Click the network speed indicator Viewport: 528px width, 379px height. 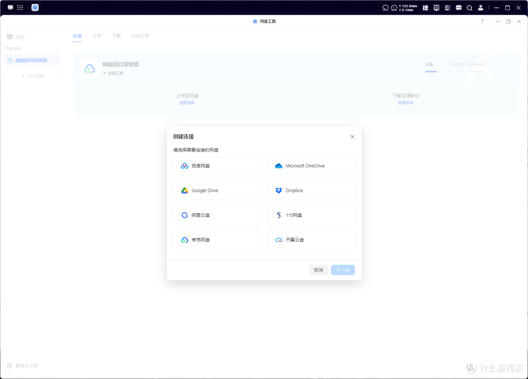coord(408,8)
